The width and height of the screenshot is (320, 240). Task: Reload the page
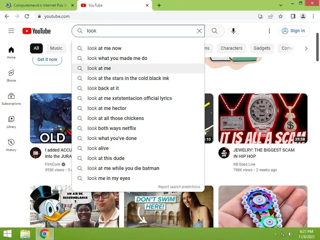pos(27,16)
